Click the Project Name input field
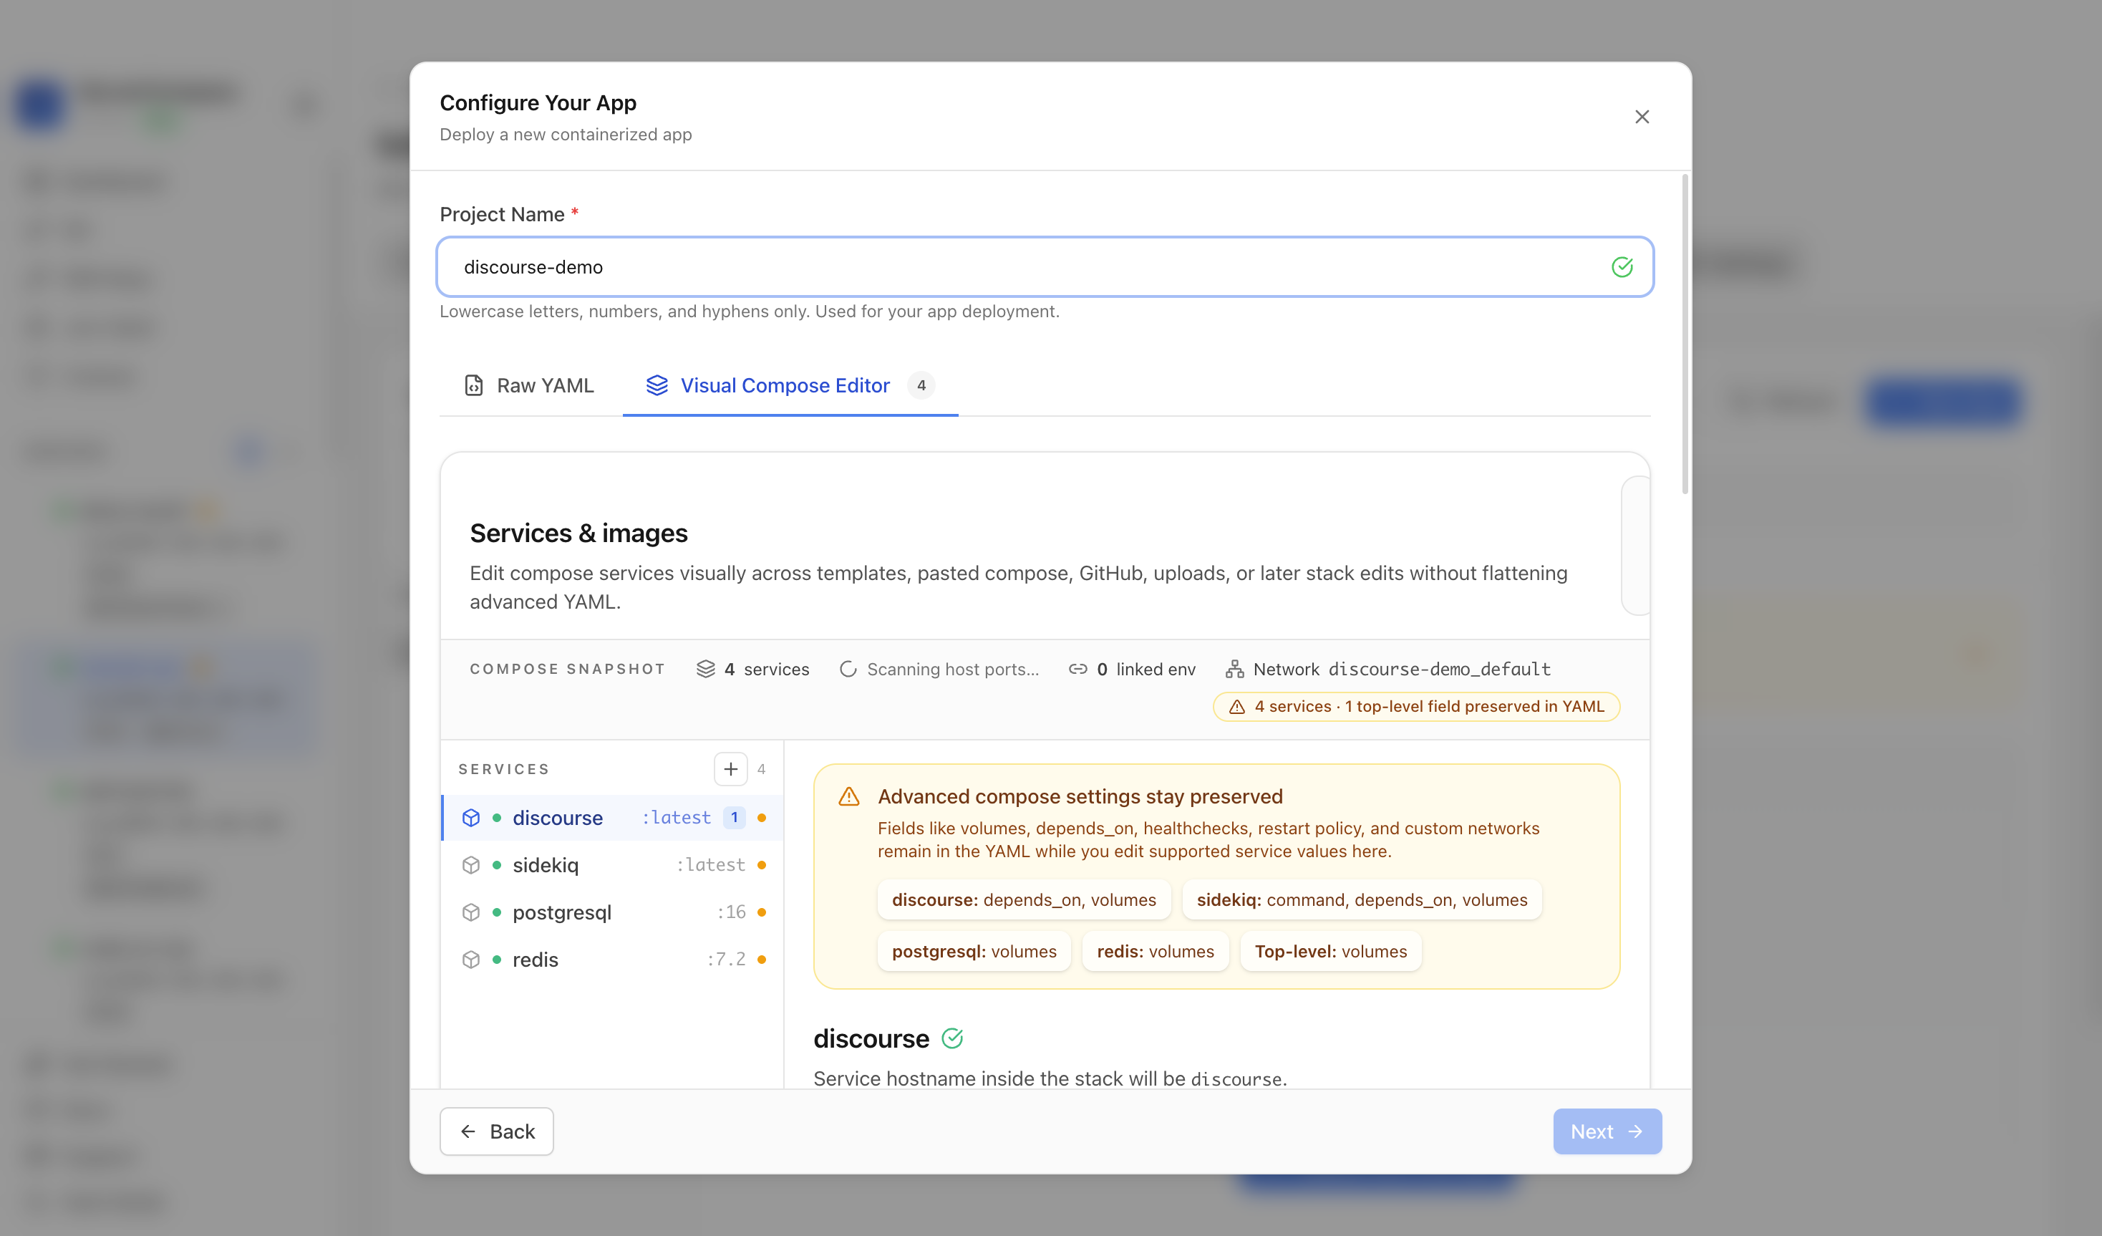Image resolution: width=2102 pixels, height=1236 pixels. (x=1045, y=267)
